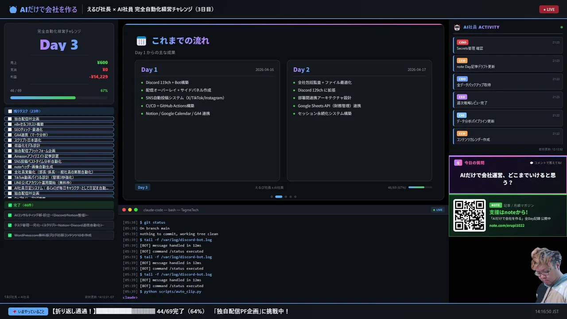The height and width of the screenshot is (319, 567).
Task: Check the SEOチェック・最適化 task
Action: [10, 129]
